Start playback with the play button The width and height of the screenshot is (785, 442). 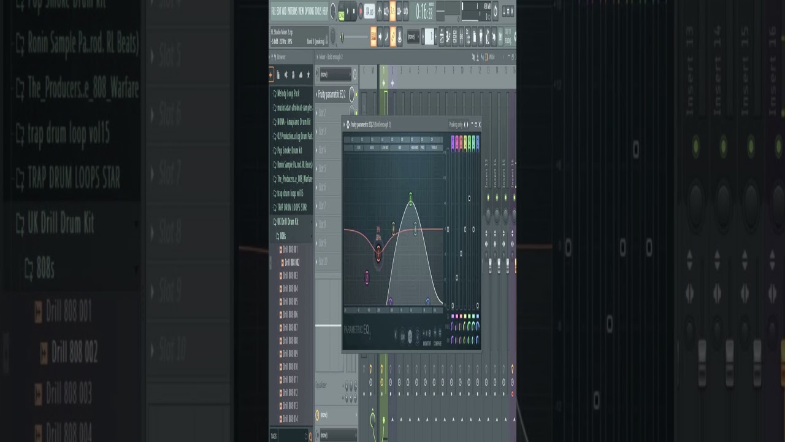(348, 11)
